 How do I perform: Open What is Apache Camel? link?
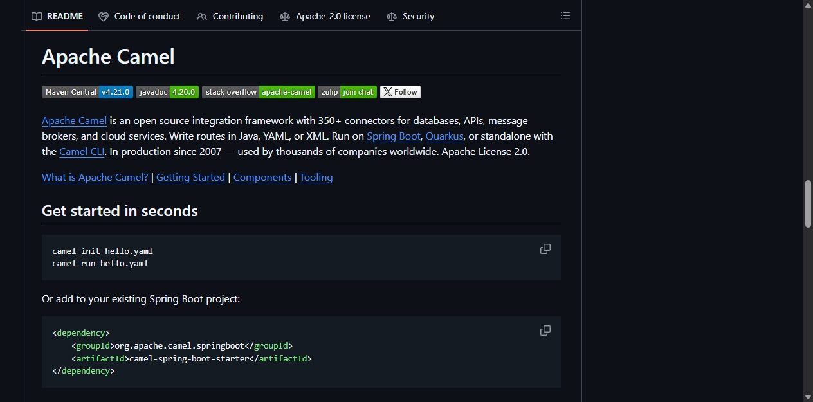tap(95, 178)
